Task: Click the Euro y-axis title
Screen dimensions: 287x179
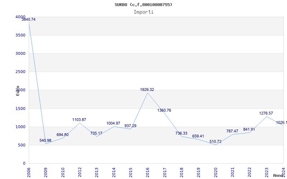Action: coord(18,91)
